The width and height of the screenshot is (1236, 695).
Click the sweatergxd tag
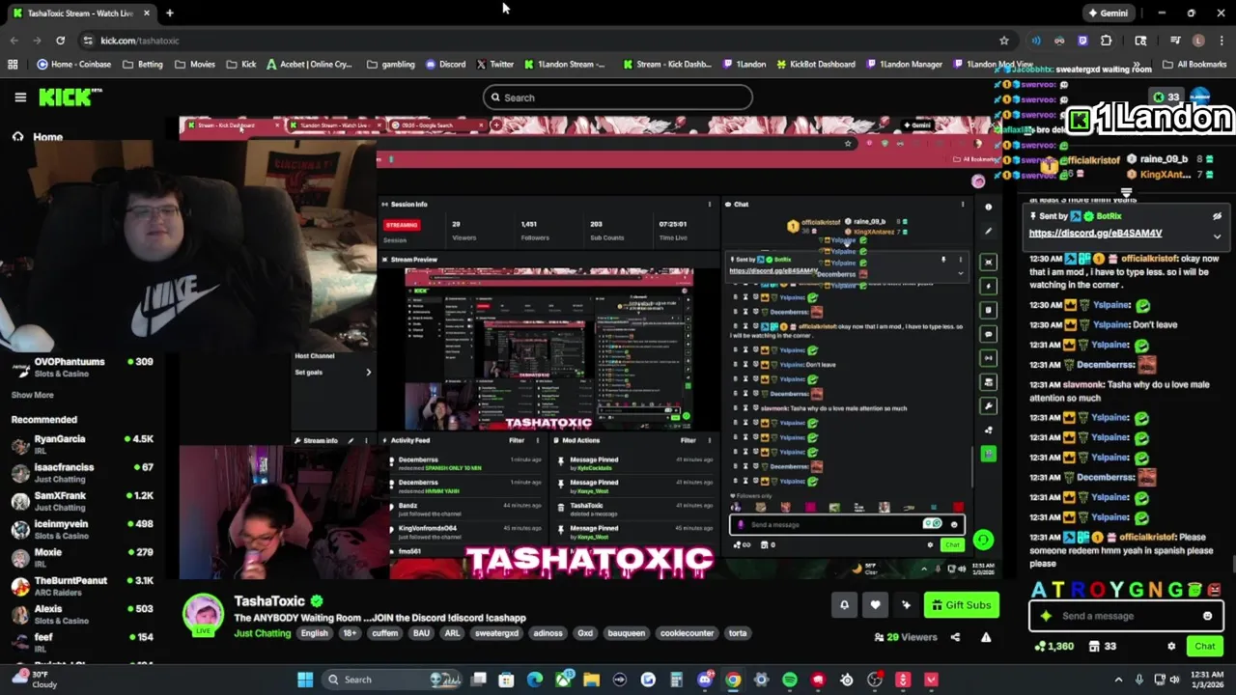[496, 633]
